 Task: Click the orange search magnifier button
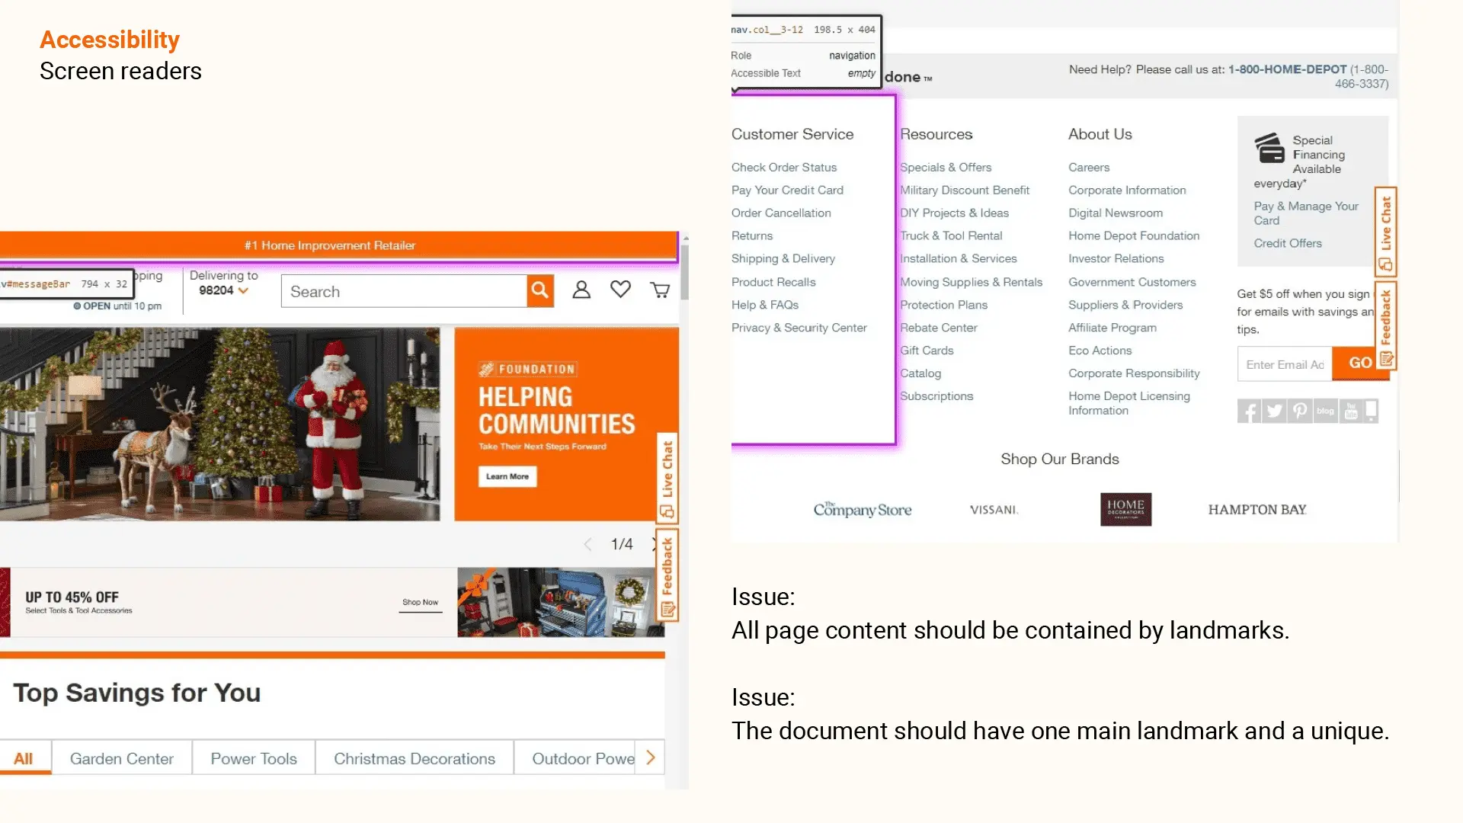(539, 290)
